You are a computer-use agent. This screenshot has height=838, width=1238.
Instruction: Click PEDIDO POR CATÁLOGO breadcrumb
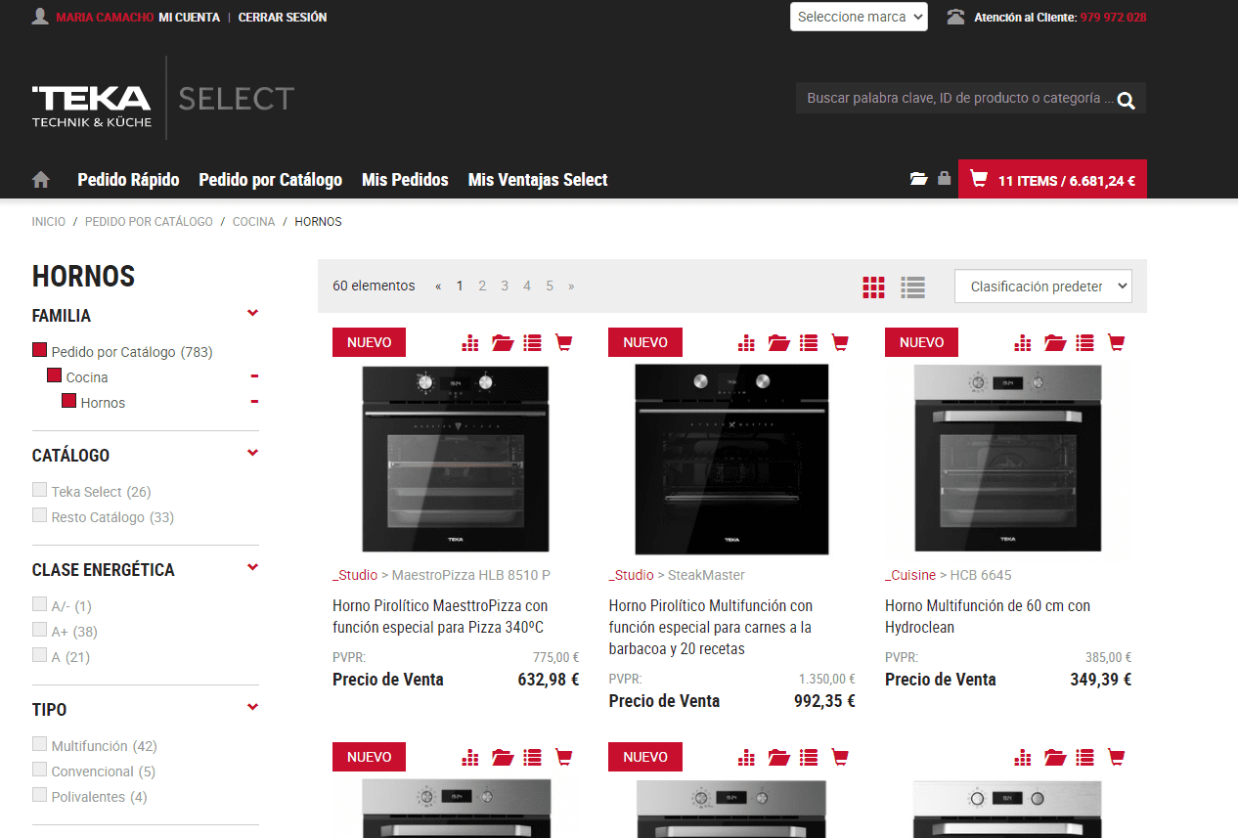coord(149,222)
